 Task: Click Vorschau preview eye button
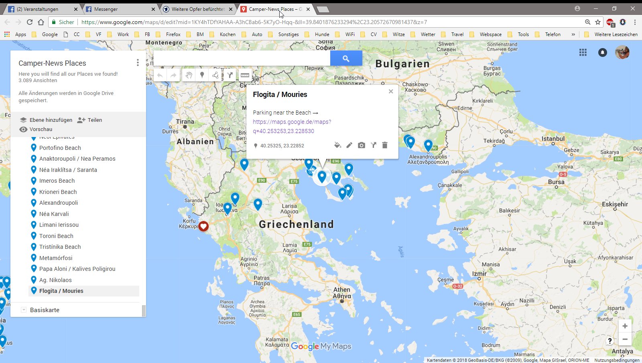36,129
